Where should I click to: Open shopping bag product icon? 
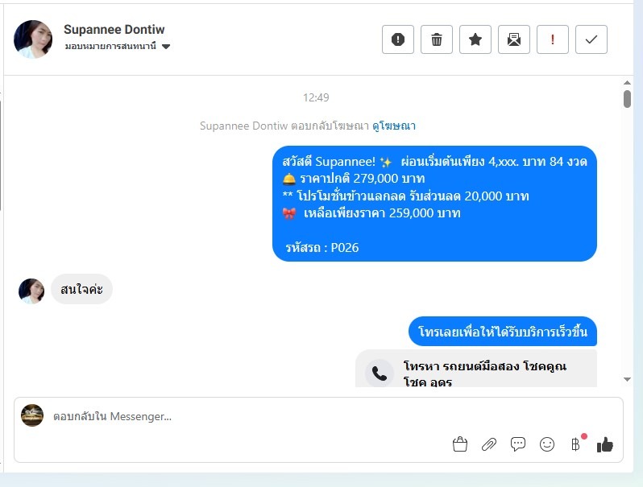click(x=460, y=444)
